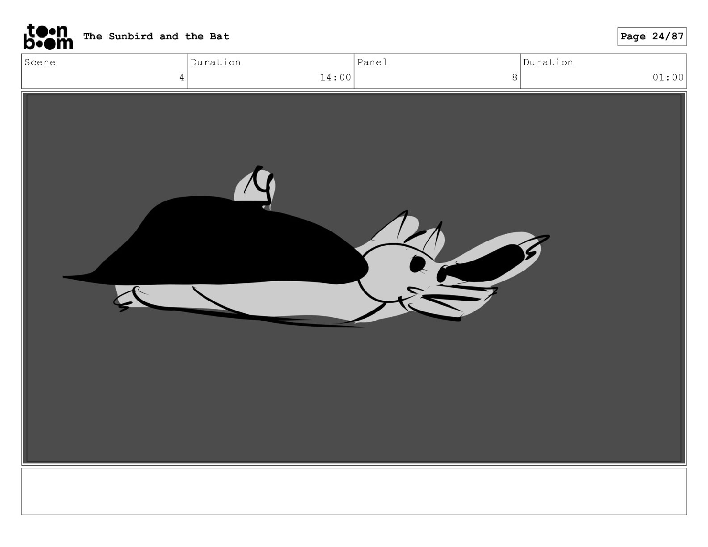Click the storyboard panel drawing of the bat
Screen dimensions: 708x547
pos(354,278)
